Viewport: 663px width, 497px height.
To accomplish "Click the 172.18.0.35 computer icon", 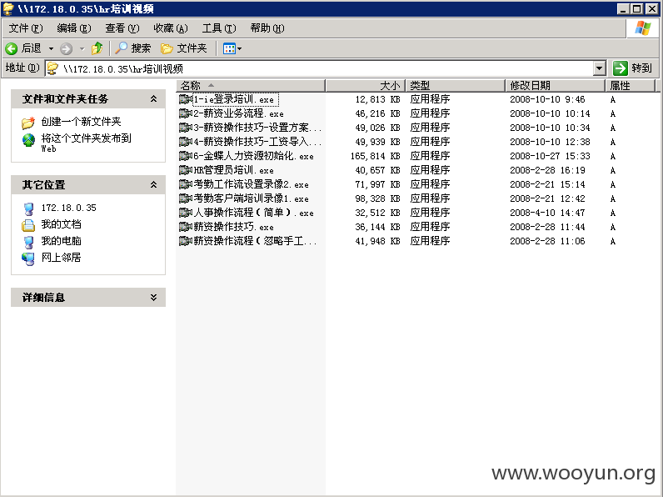I will [x=28, y=208].
